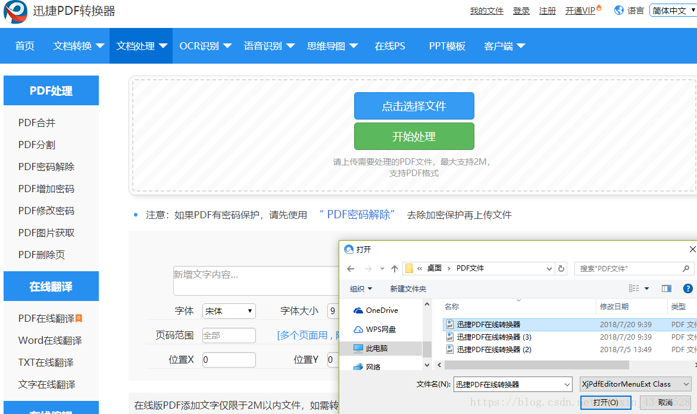
Task: Open the OCR识别 dropdown menu
Action: tap(205, 46)
